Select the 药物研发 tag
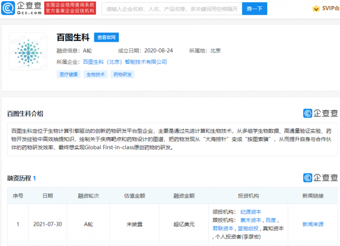340x246 pixels. point(122,74)
